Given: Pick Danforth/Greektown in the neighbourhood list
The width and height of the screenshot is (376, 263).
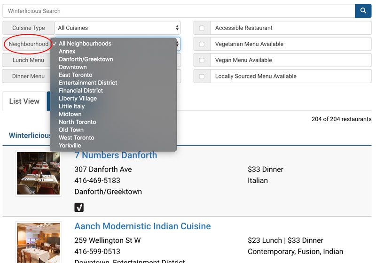Looking at the screenshot, I should click(113, 59).
